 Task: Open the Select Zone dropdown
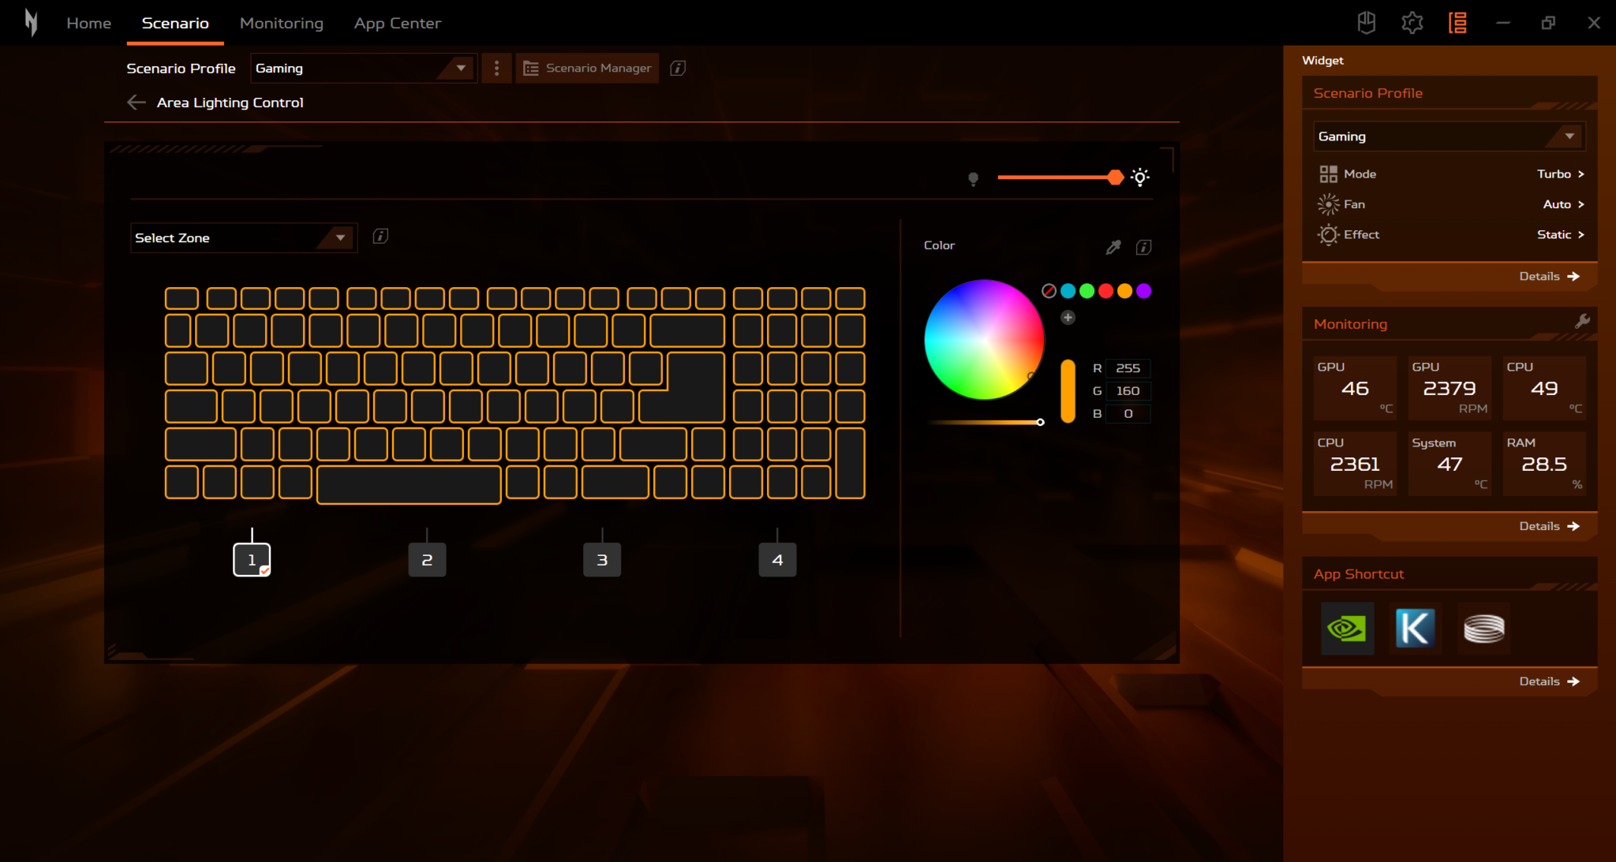[243, 238]
